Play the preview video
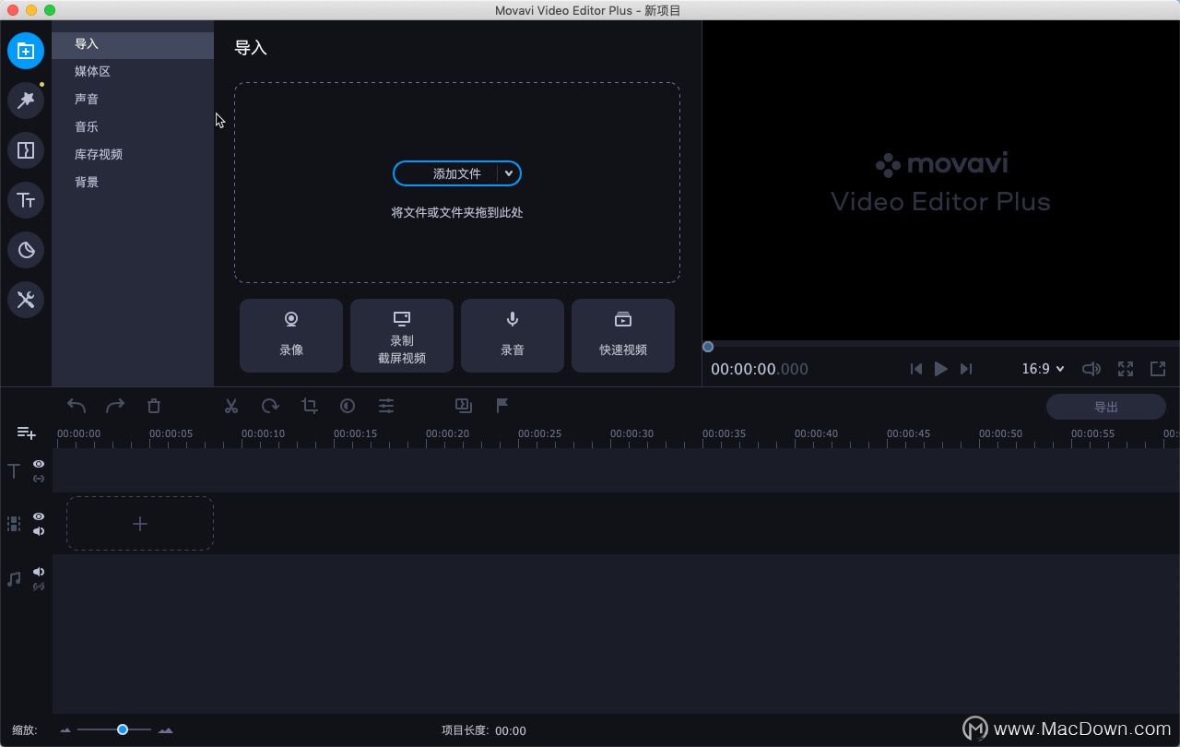1180x747 pixels. (941, 369)
